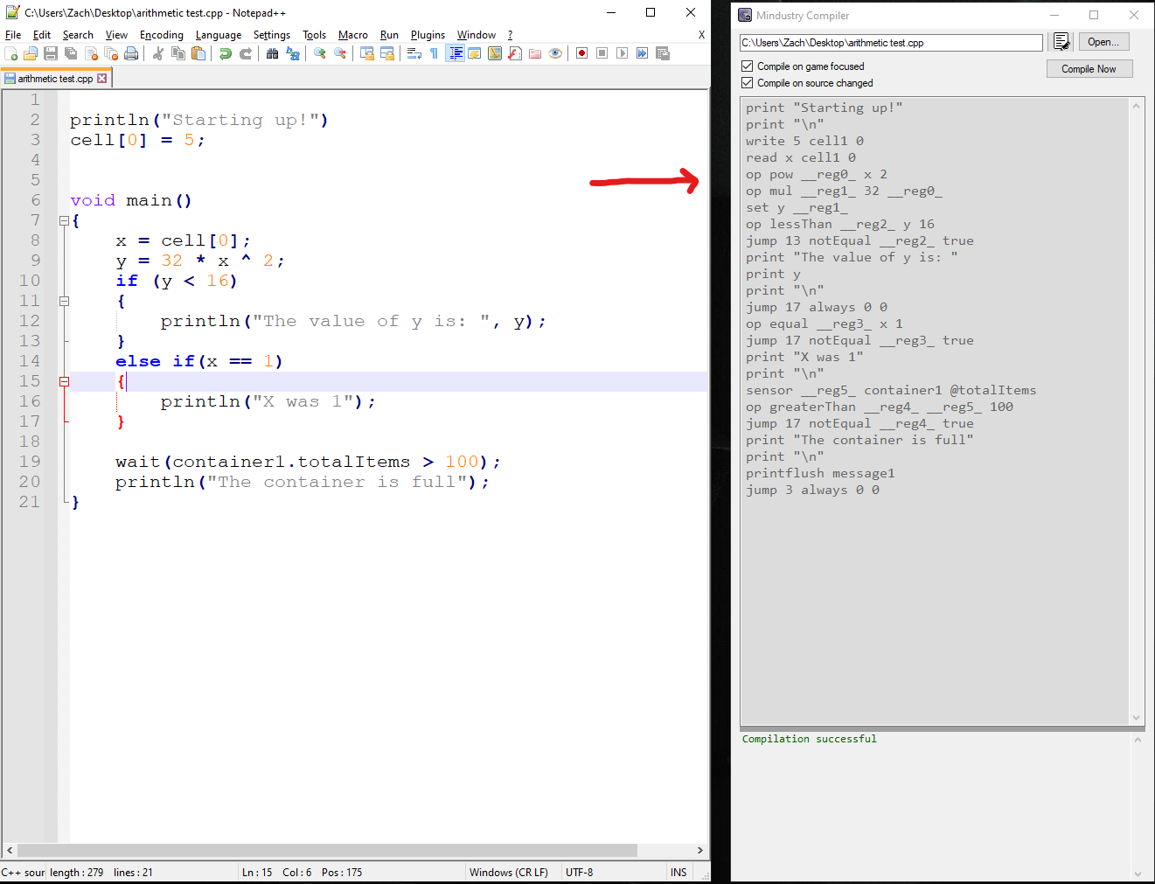The width and height of the screenshot is (1155, 884).
Task: Open the edit-script icon in Mindustry Compiler
Action: click(x=1061, y=41)
